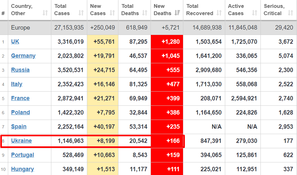This screenshot has width=297, height=175.
Task: Open the Hungary country link
Action: (x=22, y=169)
